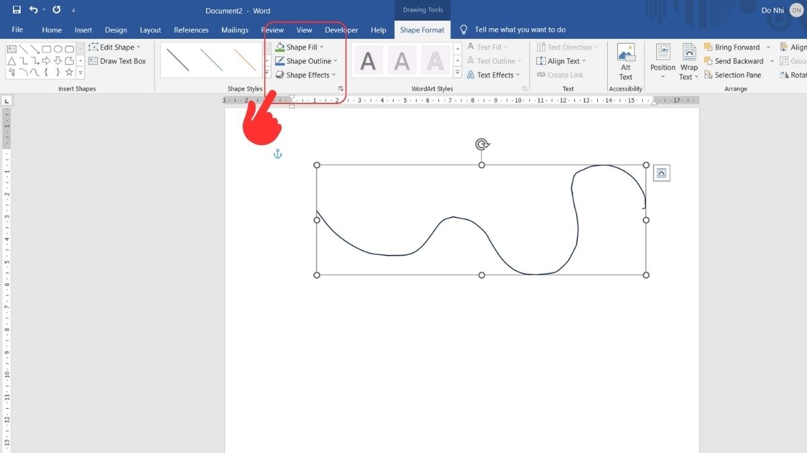This screenshot has height=453, width=807.
Task: Open the Selection Pane
Action: (732, 75)
